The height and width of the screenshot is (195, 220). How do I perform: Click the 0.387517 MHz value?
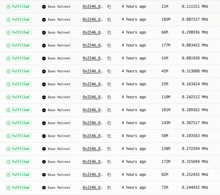195,123
